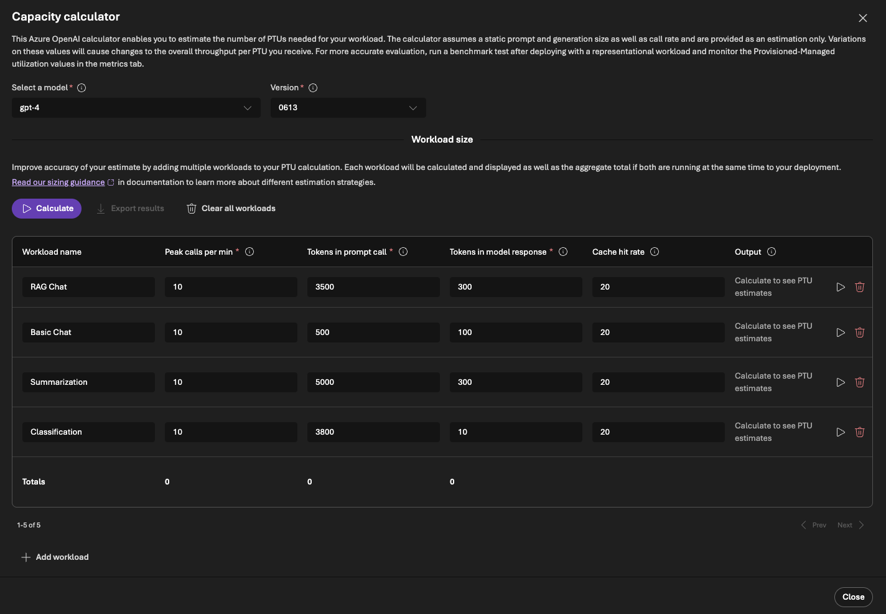Edit peak calls per min for Classification
Viewport: 886px width, 614px height.
231,432
